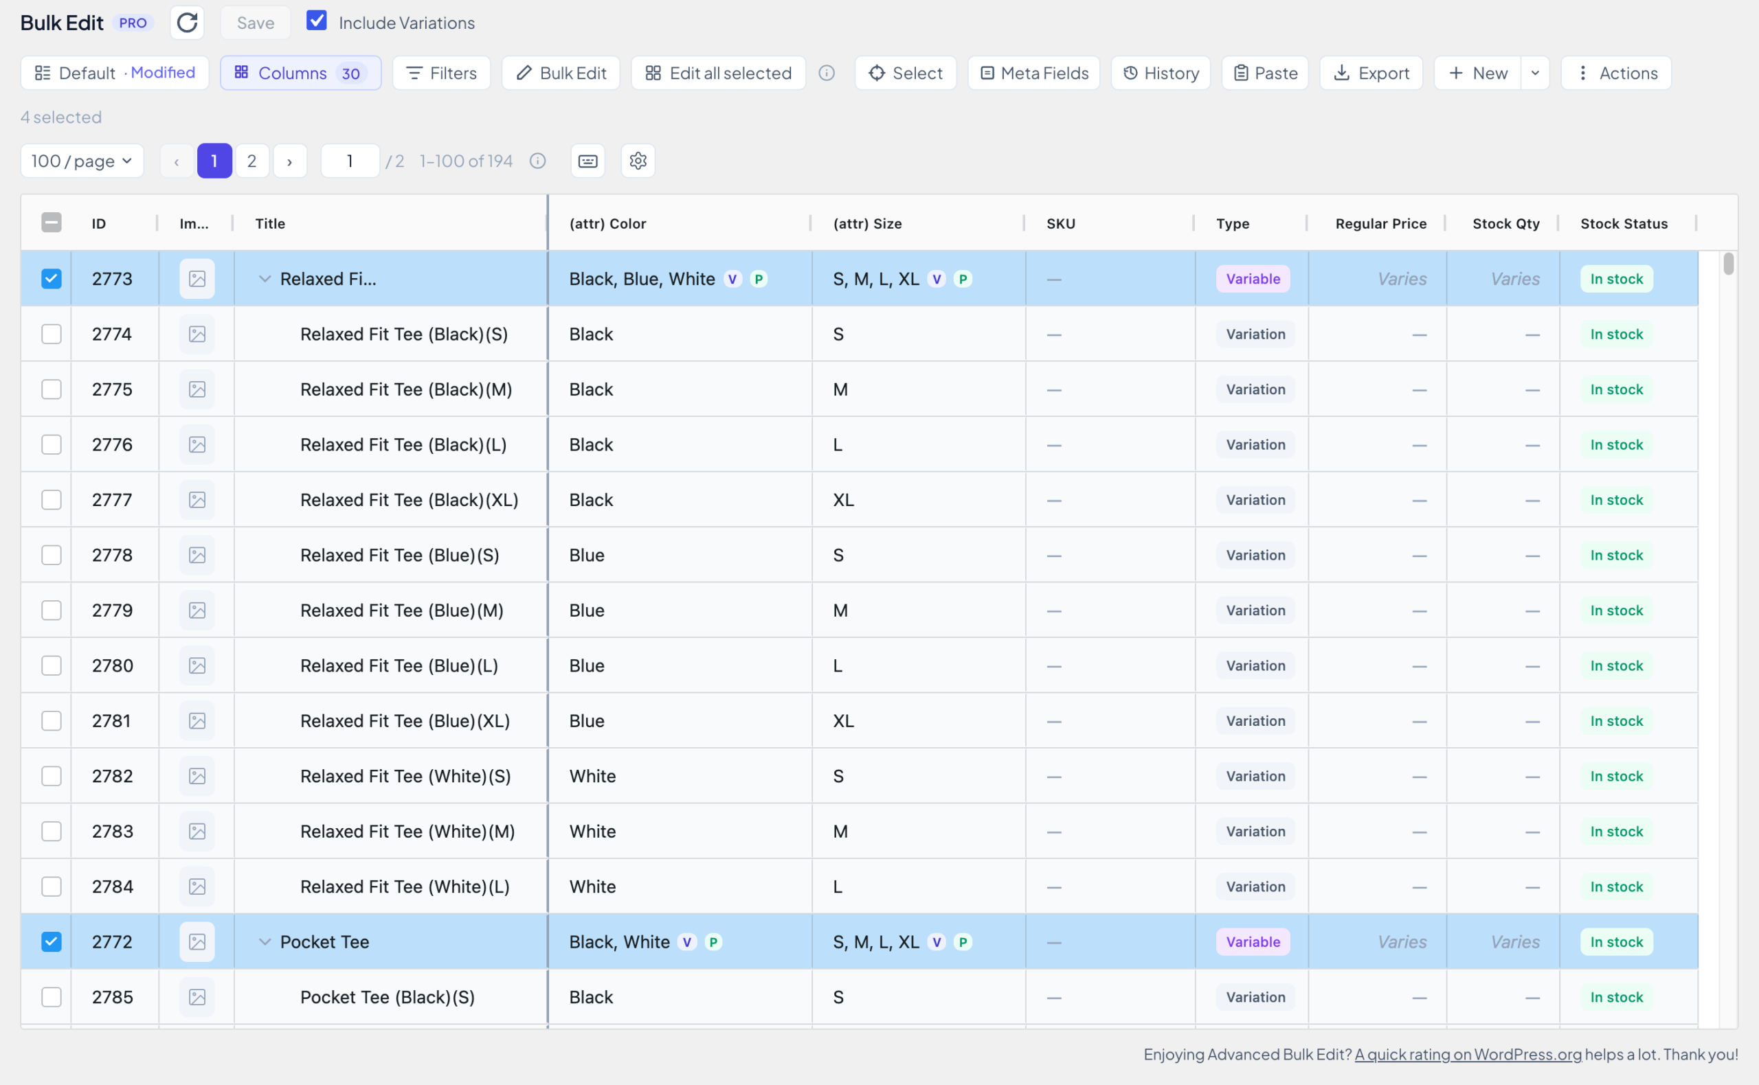Click the Select button

tap(906, 73)
